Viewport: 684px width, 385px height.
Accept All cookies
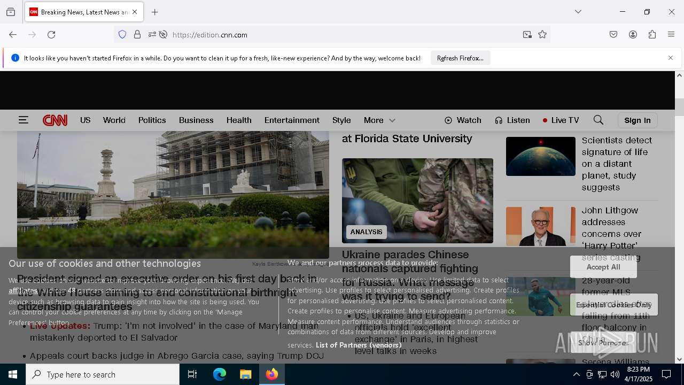pos(603,267)
